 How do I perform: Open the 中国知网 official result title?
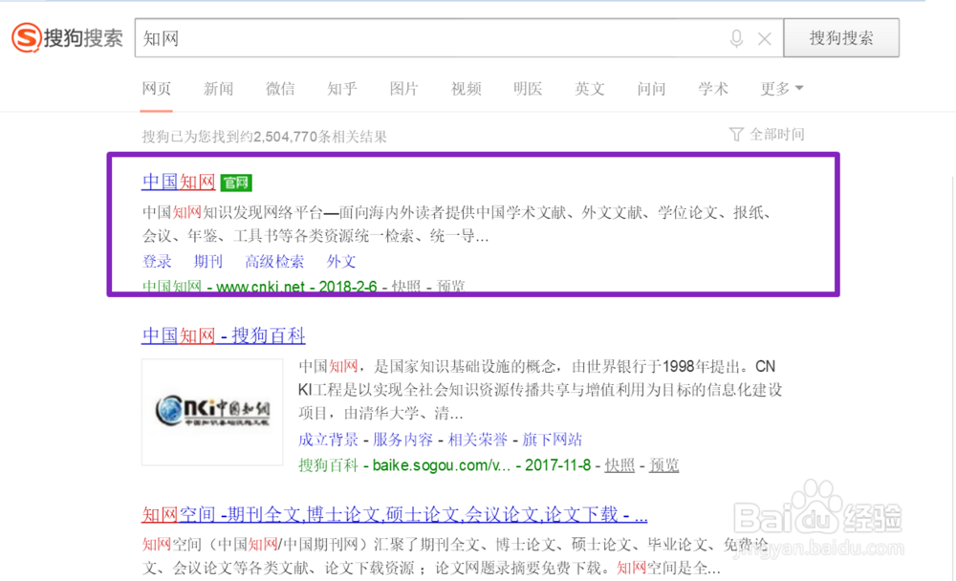tap(178, 182)
